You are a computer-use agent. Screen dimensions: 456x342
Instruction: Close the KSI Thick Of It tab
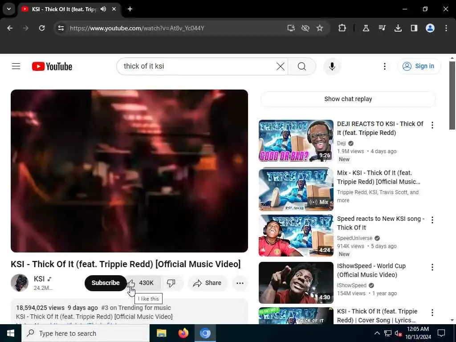[114, 9]
